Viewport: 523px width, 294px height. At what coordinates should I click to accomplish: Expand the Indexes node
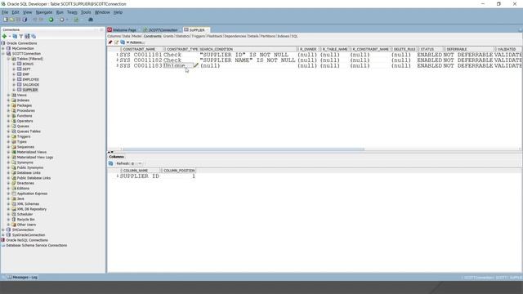(9, 100)
